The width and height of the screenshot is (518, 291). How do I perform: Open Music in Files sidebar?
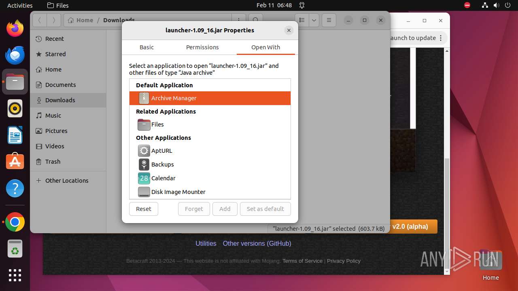click(x=68, y=116)
